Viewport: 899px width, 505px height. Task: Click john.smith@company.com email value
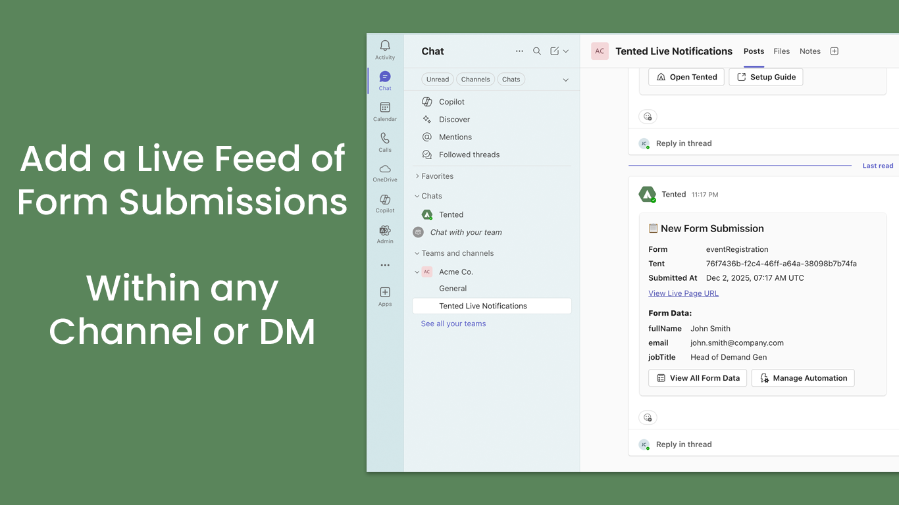pyautogui.click(x=737, y=343)
